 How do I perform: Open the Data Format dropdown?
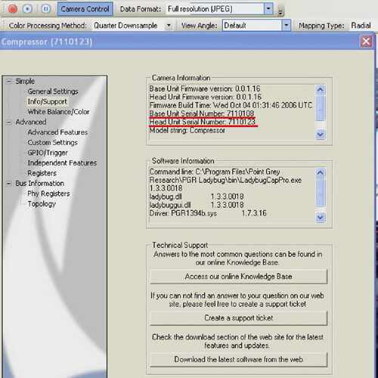click(268, 9)
